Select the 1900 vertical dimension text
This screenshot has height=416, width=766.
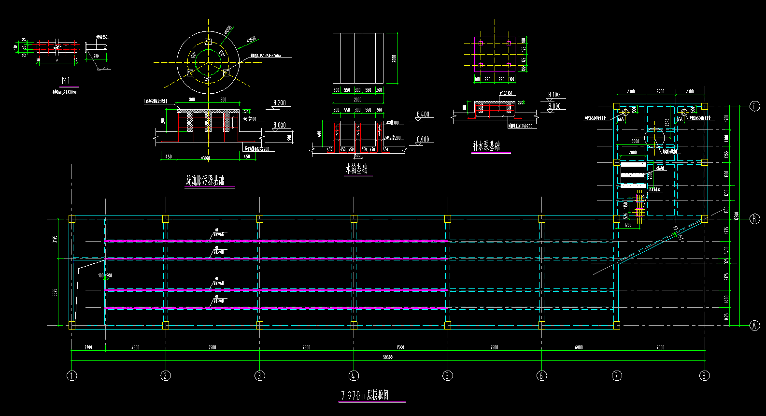tap(727, 118)
